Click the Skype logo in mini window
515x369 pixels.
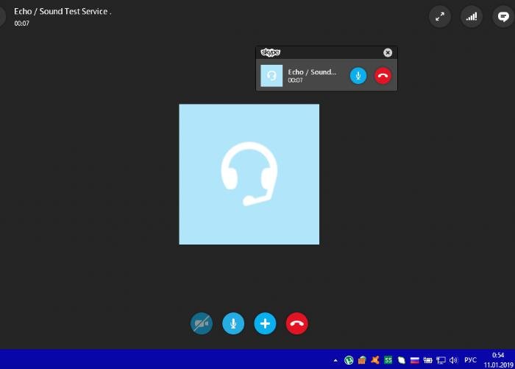tap(271, 52)
